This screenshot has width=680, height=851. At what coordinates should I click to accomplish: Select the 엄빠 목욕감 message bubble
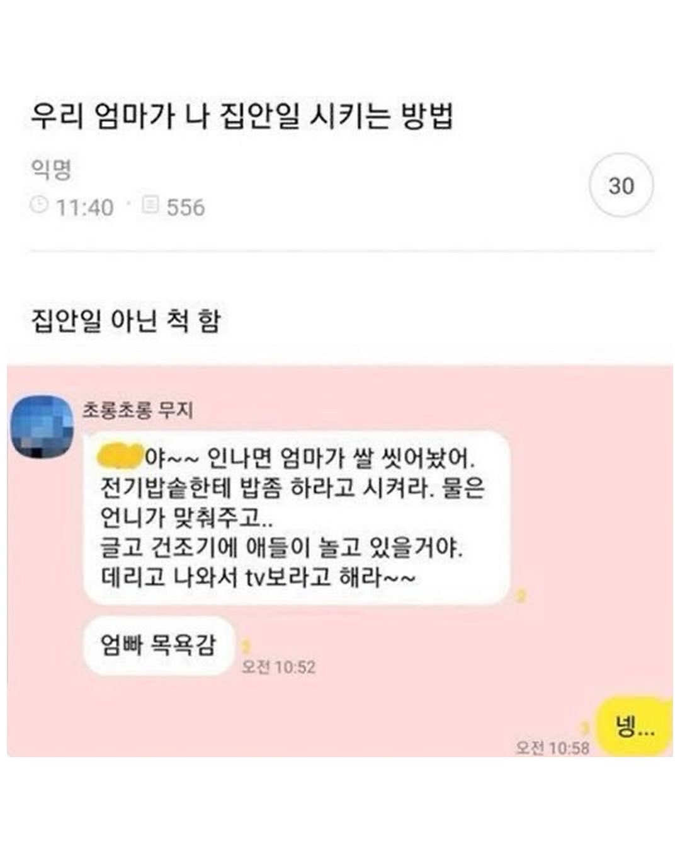[159, 645]
